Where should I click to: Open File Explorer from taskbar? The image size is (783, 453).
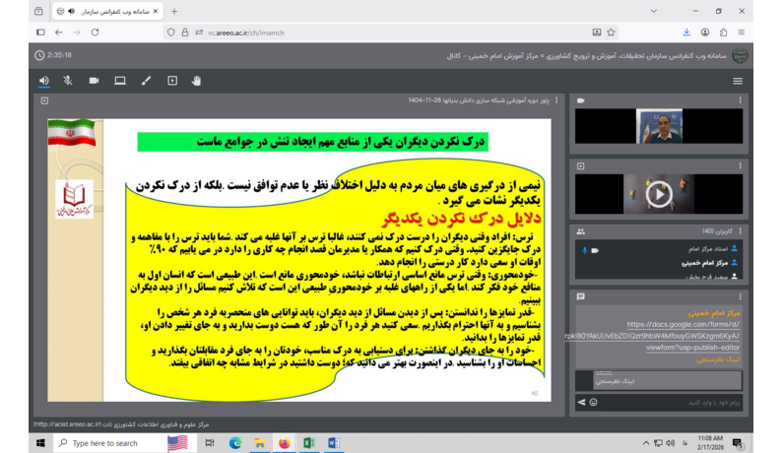(260, 443)
